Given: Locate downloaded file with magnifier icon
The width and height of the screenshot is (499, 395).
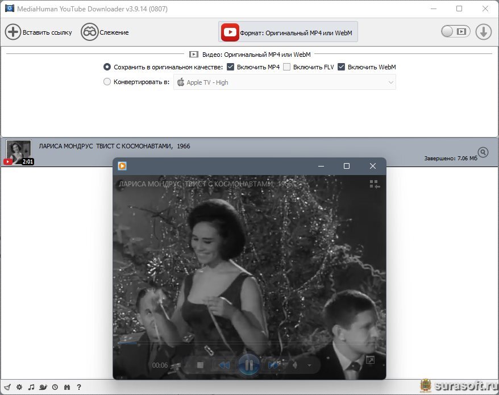Looking at the screenshot, I should pyautogui.click(x=483, y=152).
